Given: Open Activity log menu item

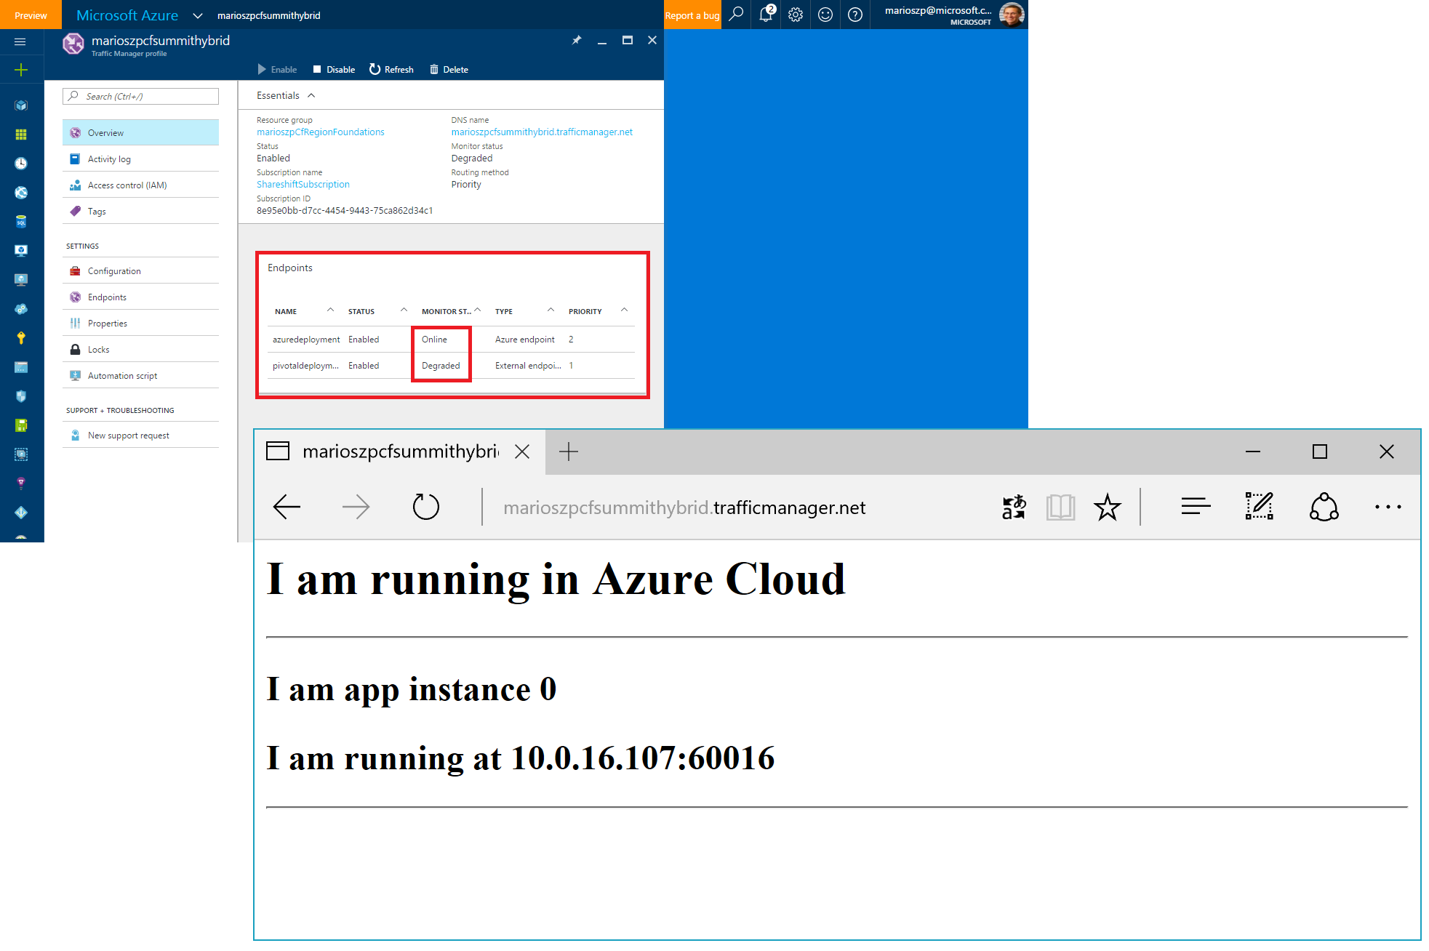Looking at the screenshot, I should click(x=109, y=159).
